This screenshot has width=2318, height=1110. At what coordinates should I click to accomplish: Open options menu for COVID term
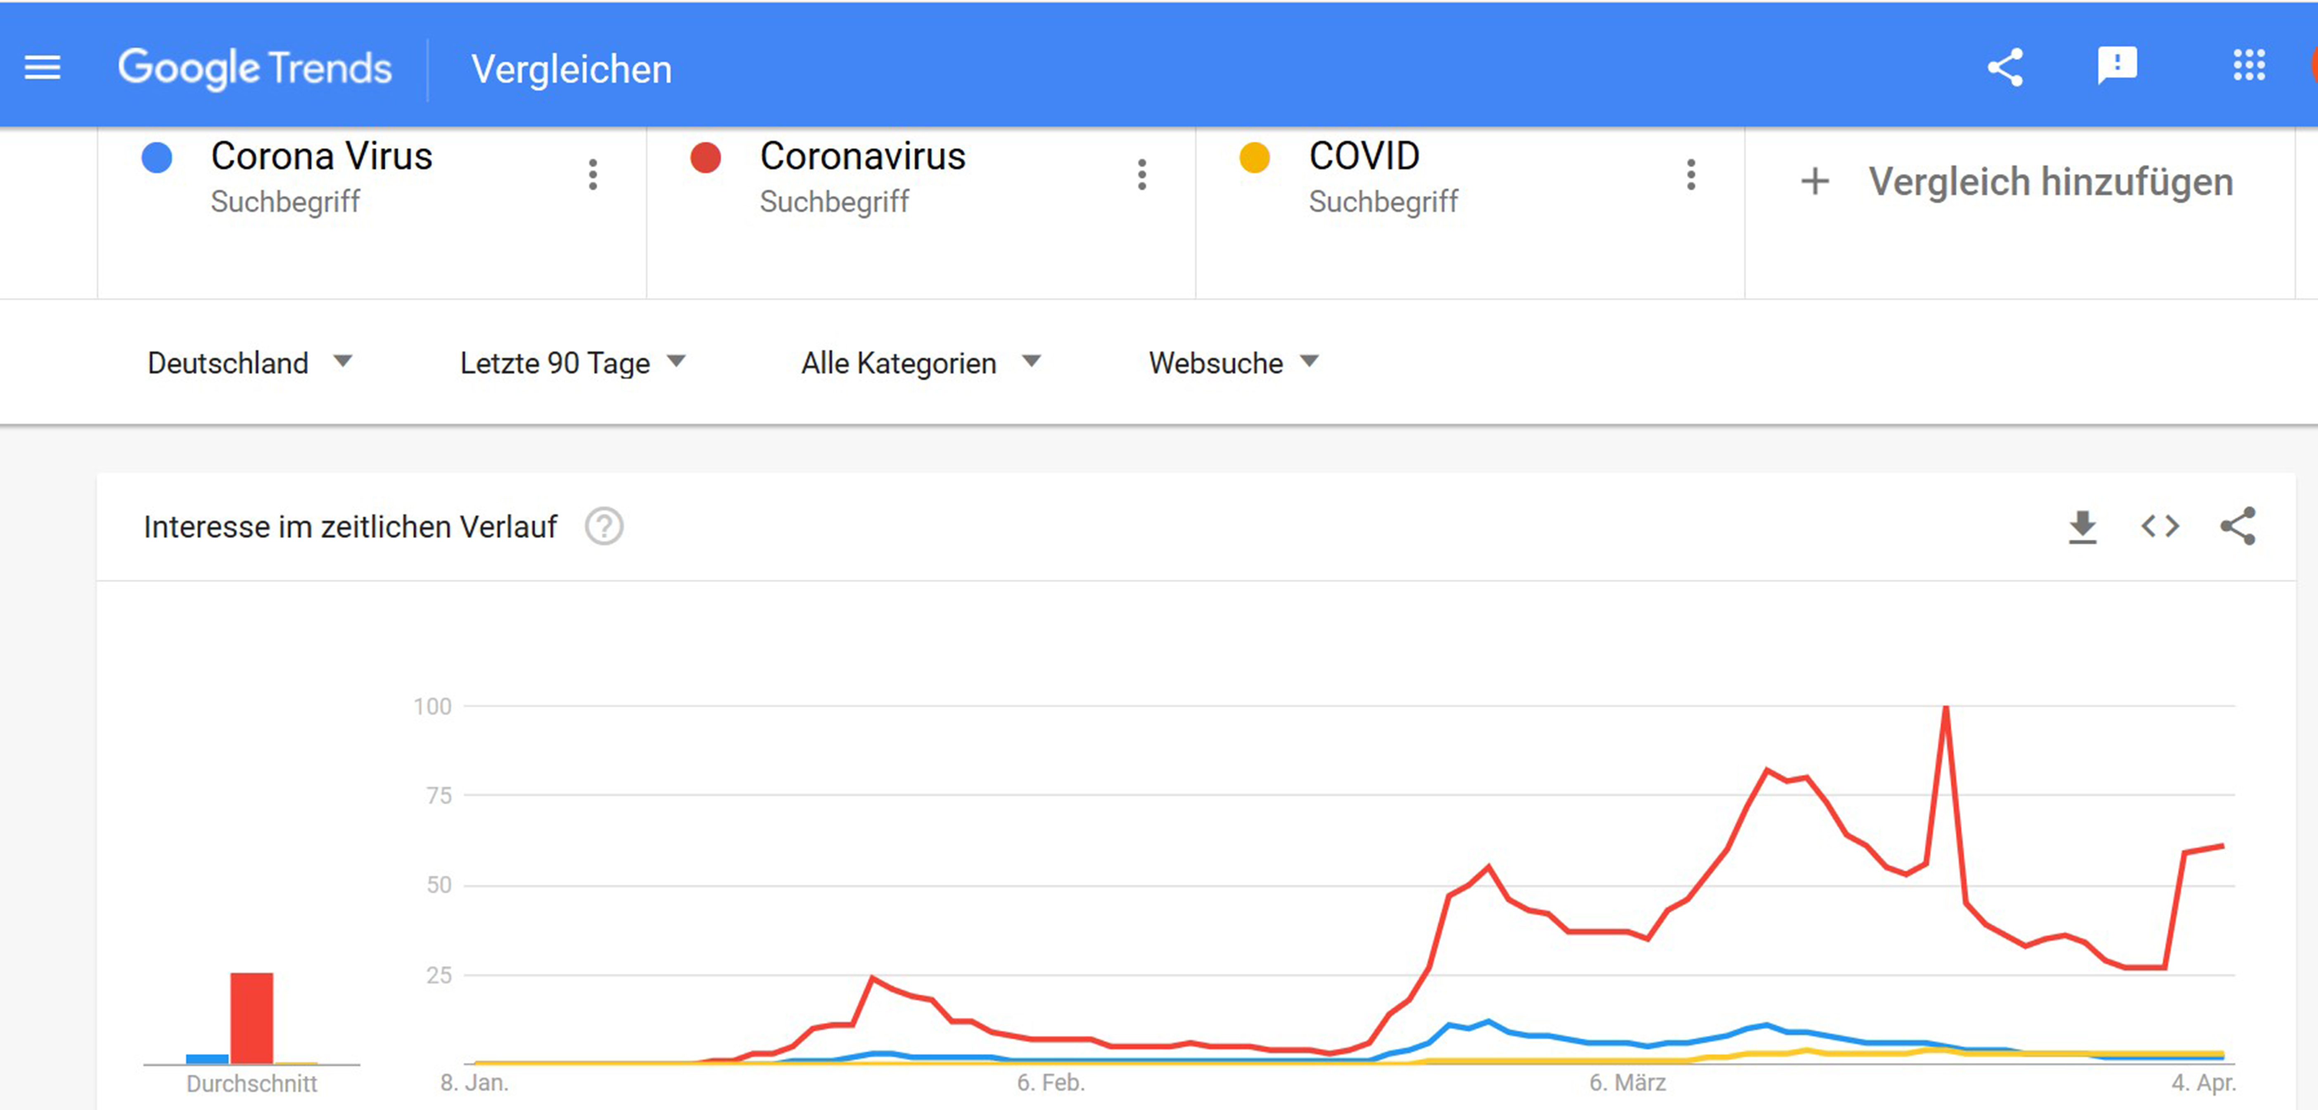point(1691,175)
